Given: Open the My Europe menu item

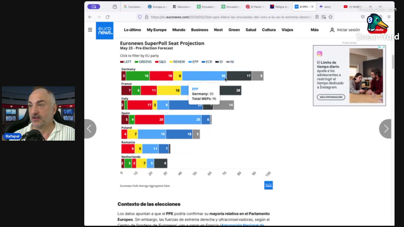Looking at the screenshot, I should click(157, 30).
